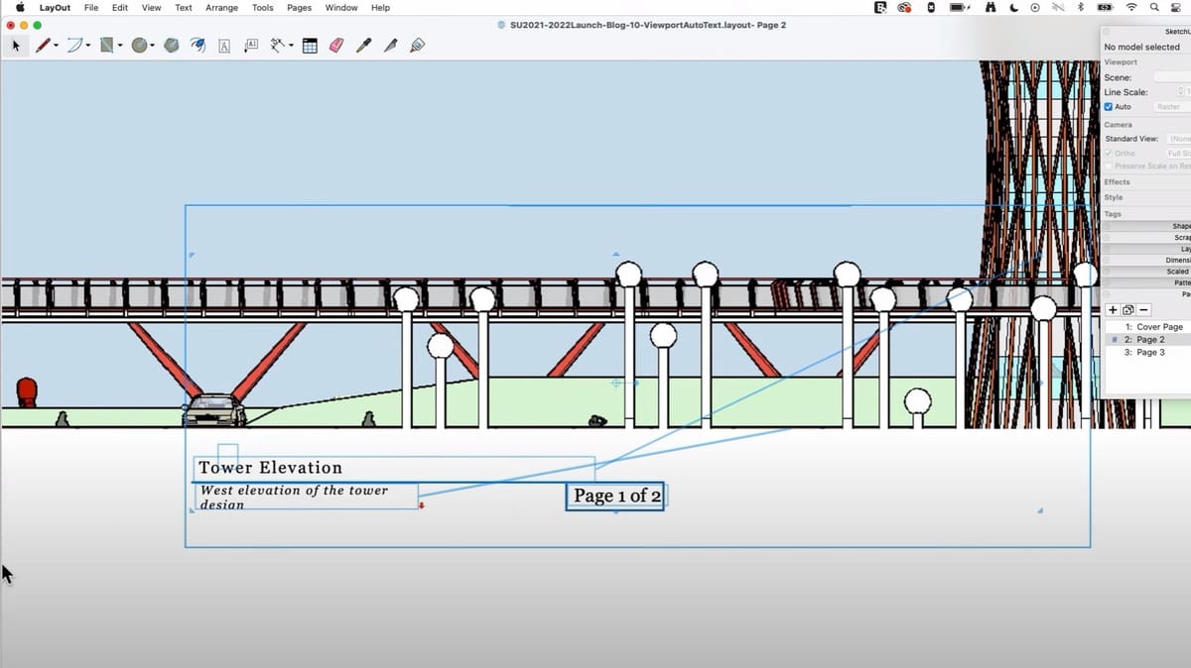1191x668 pixels.
Task: Open the Pages menu
Action: click(299, 7)
